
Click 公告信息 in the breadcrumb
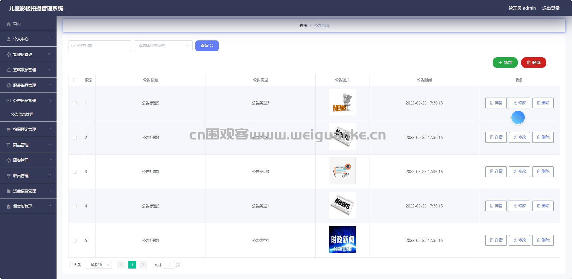point(321,26)
